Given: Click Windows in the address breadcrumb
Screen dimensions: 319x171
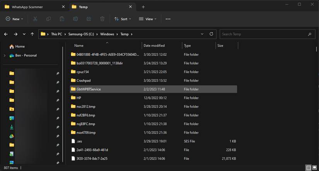Looking at the screenshot, I should click(x=107, y=34).
